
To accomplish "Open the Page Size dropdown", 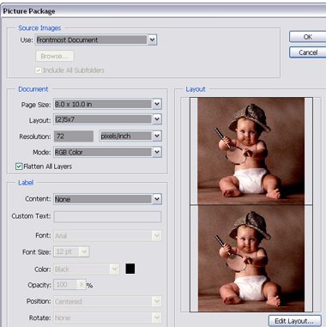I will (x=107, y=104).
